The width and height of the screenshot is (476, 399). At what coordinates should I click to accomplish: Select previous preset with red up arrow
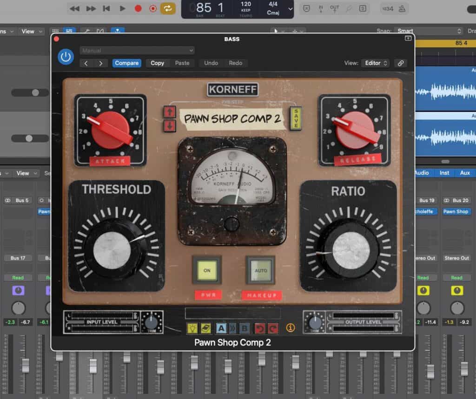pos(170,111)
